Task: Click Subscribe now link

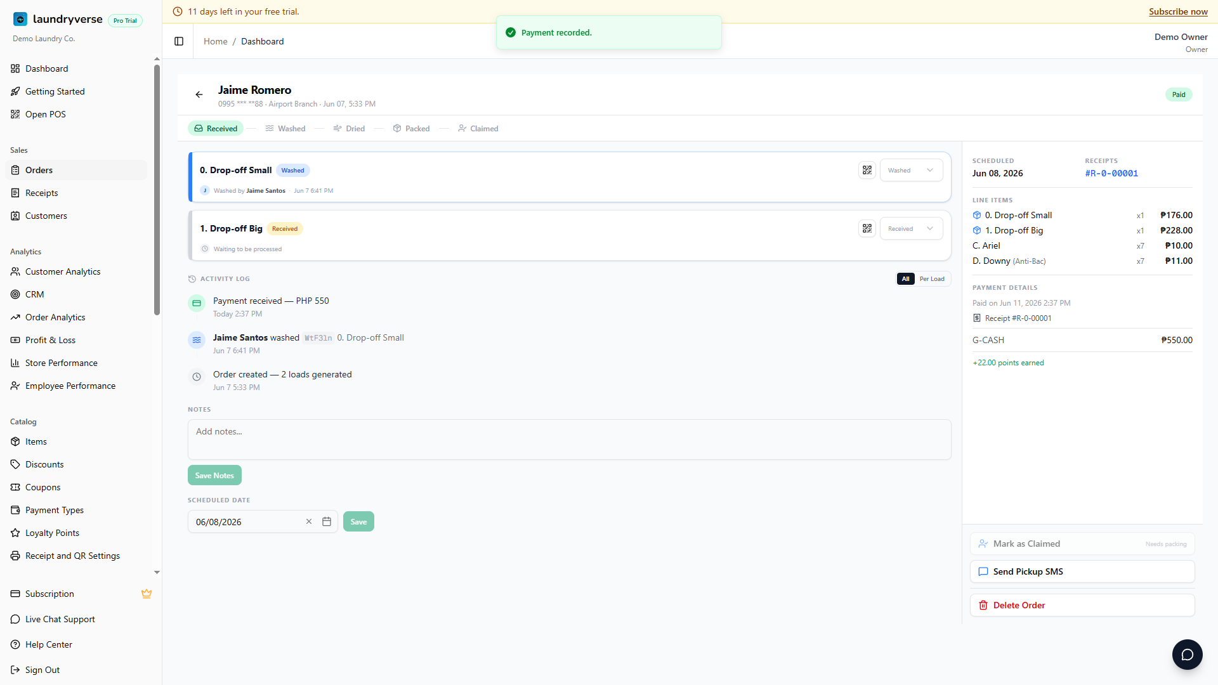Action: pos(1178,11)
